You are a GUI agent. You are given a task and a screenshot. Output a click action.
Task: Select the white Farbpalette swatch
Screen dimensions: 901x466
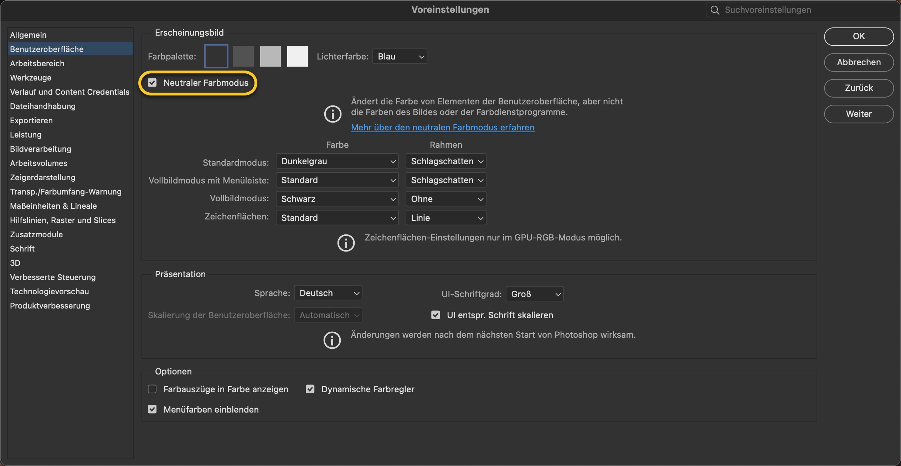pos(298,56)
